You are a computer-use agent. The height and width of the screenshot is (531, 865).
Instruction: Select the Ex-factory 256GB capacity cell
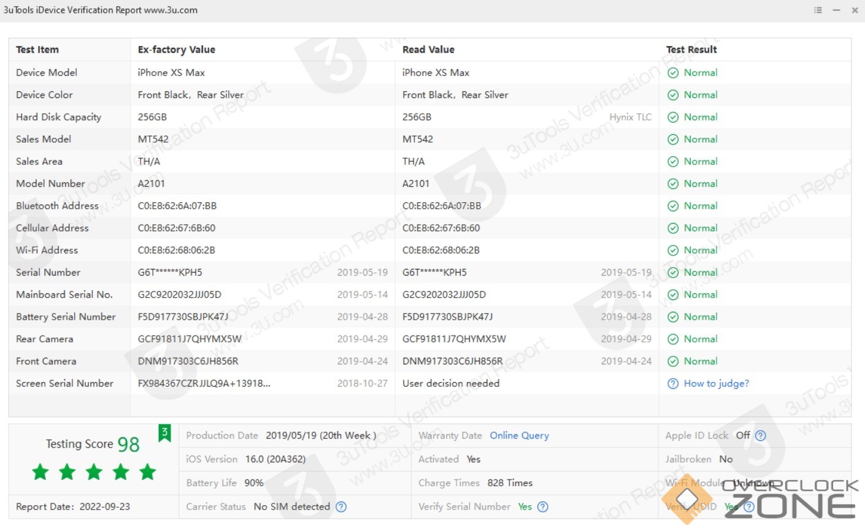pyautogui.click(x=152, y=117)
